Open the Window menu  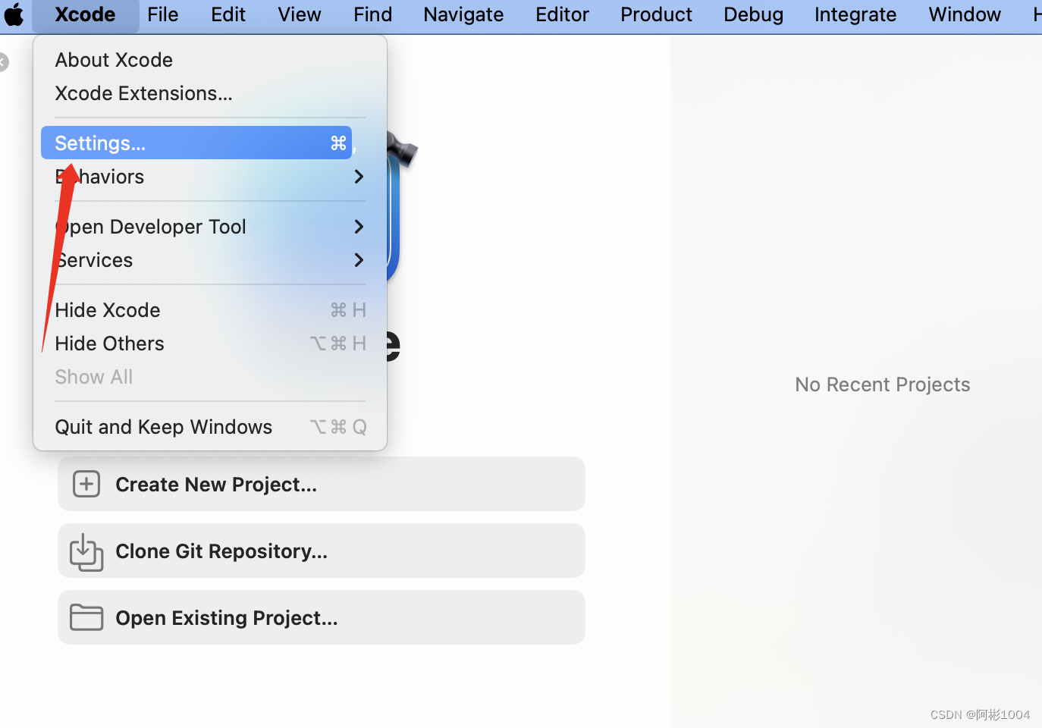[965, 14]
